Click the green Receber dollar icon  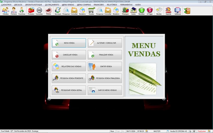click(x=142, y=11)
